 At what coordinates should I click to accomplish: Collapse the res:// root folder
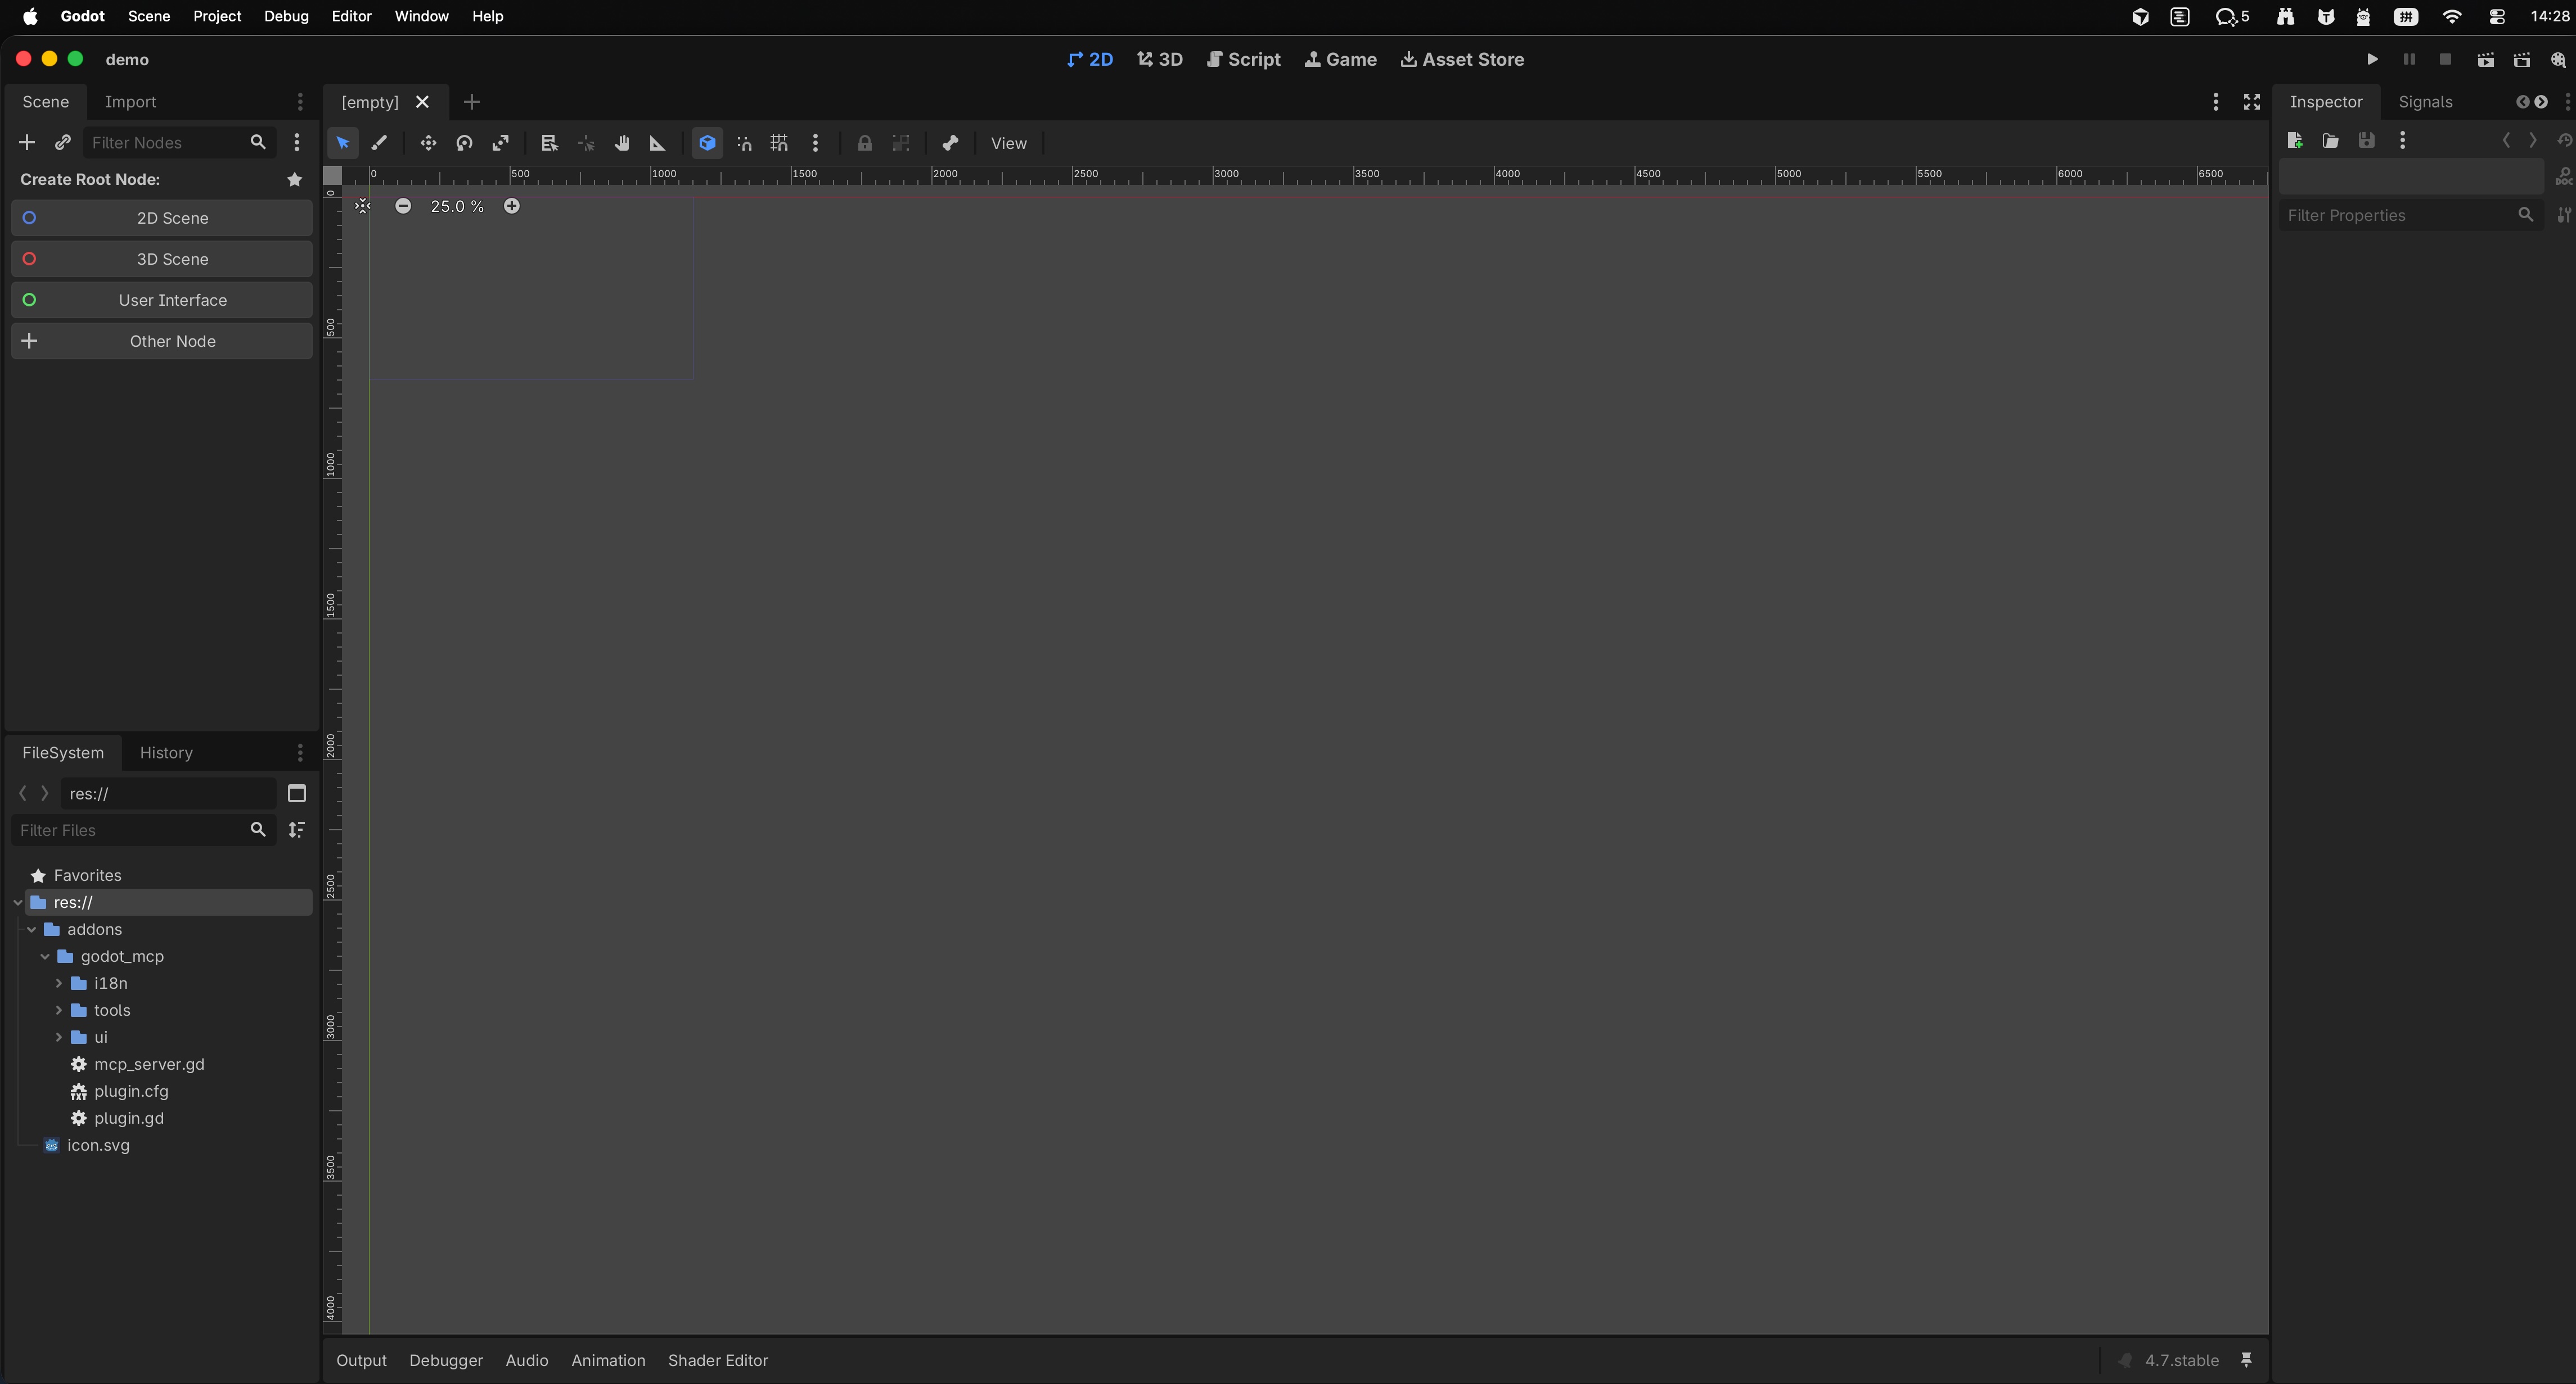18,902
